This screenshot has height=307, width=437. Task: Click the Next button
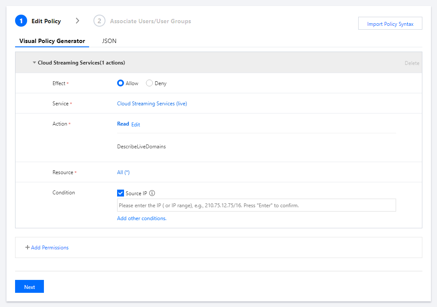[29, 287]
